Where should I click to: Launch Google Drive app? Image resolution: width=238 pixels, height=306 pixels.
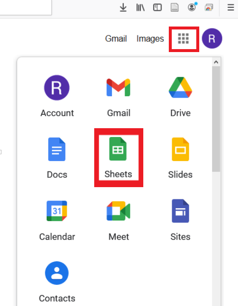pos(180,97)
